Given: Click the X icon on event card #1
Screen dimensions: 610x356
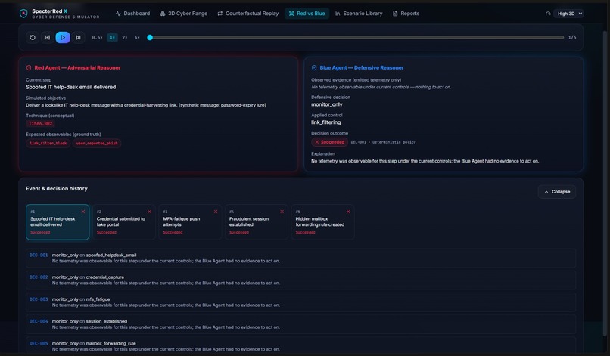Looking at the screenshot, I should click(x=82, y=212).
